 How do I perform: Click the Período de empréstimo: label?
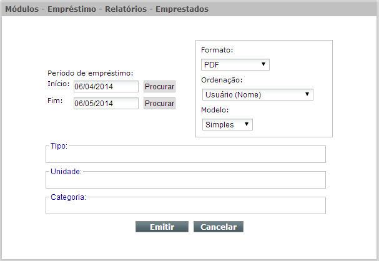coord(91,73)
